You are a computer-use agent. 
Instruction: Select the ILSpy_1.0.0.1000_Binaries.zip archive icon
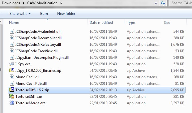click(x=12, y=70)
